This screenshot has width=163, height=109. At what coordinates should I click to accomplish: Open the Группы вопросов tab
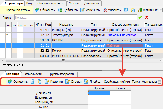pyautogui.click(x=61, y=74)
